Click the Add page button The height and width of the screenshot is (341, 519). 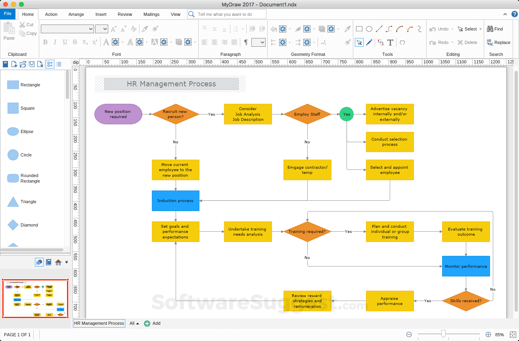click(152, 323)
